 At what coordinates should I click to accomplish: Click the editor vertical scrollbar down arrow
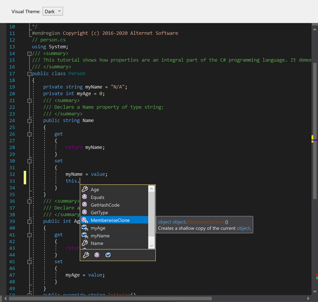(314, 292)
